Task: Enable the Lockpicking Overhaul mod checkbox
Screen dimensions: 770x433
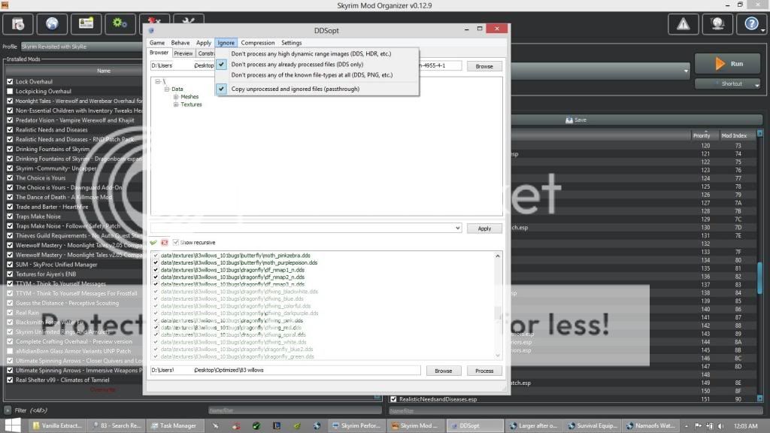Action: click(10, 91)
